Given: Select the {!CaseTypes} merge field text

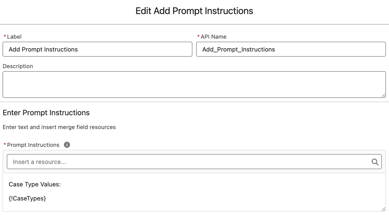Looking at the screenshot, I should (28, 199).
